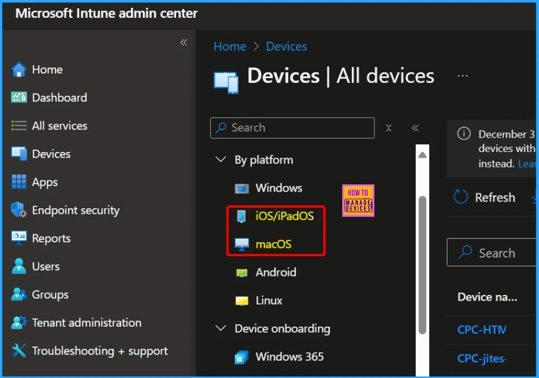539x378 pixels.
Task: Click the Android platform icon
Action: coord(242,273)
